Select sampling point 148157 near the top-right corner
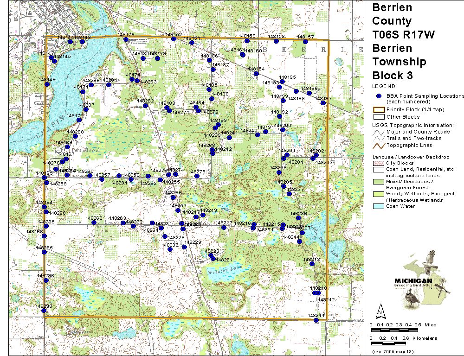 (305, 42)
